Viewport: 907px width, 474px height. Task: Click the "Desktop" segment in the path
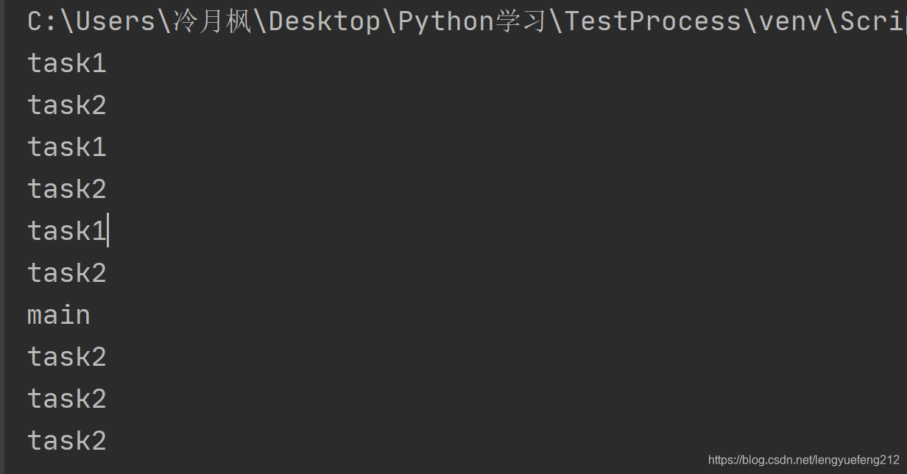325,22
